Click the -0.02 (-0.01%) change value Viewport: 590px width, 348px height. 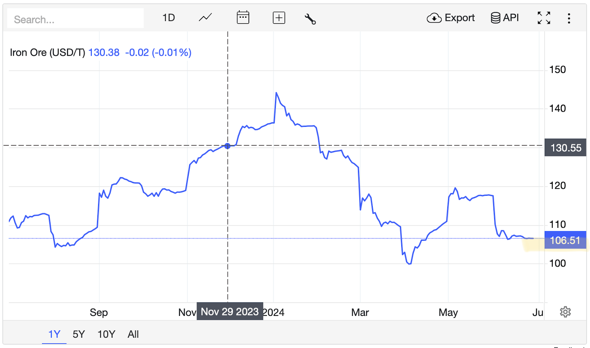pyautogui.click(x=158, y=52)
